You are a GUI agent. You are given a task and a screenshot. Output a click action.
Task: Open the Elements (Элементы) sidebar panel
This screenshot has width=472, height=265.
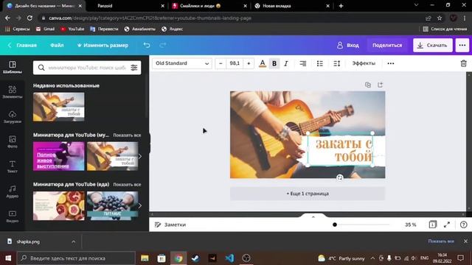pos(13,92)
